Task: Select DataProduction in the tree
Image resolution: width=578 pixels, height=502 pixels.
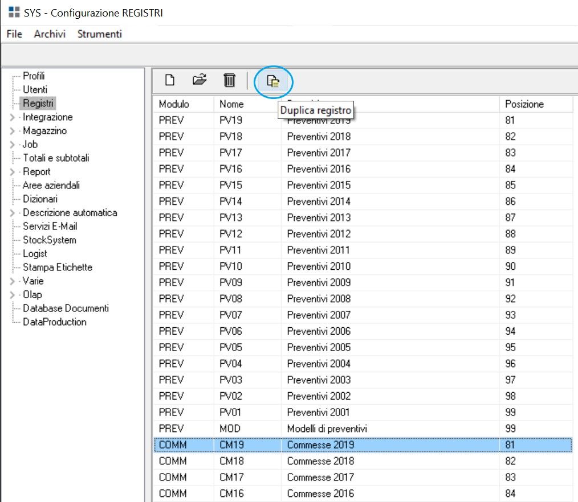Action: (x=55, y=322)
